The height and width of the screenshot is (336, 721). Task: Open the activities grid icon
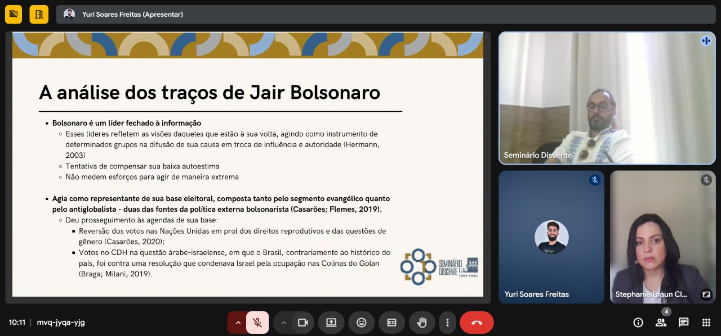click(x=706, y=323)
